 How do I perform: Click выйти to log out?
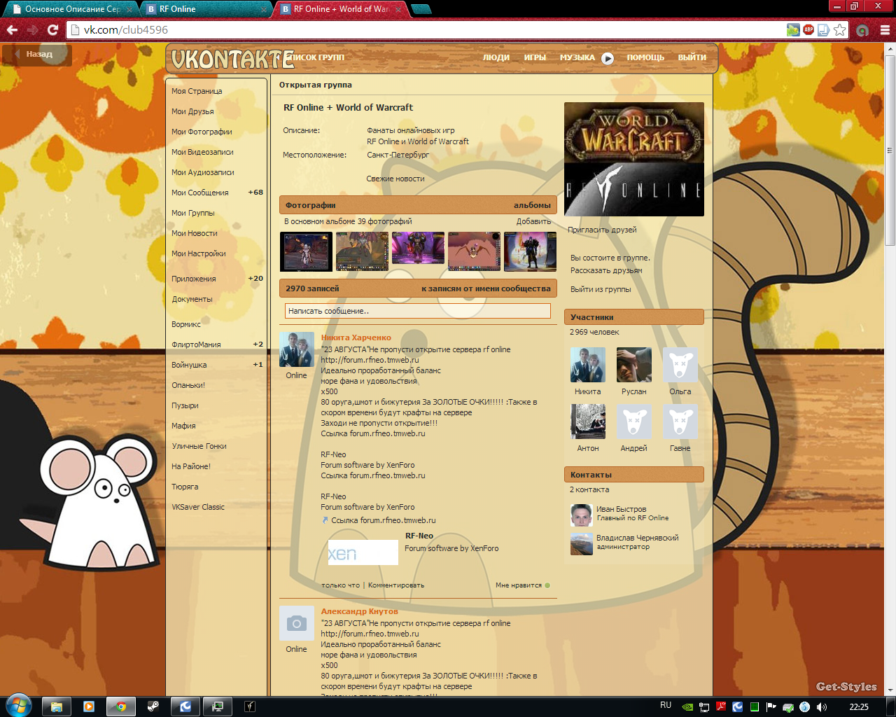tap(692, 57)
